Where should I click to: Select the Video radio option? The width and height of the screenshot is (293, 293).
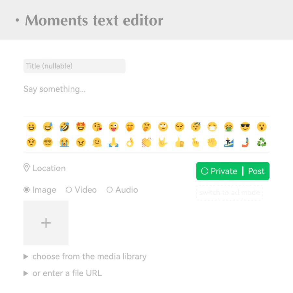69,190
